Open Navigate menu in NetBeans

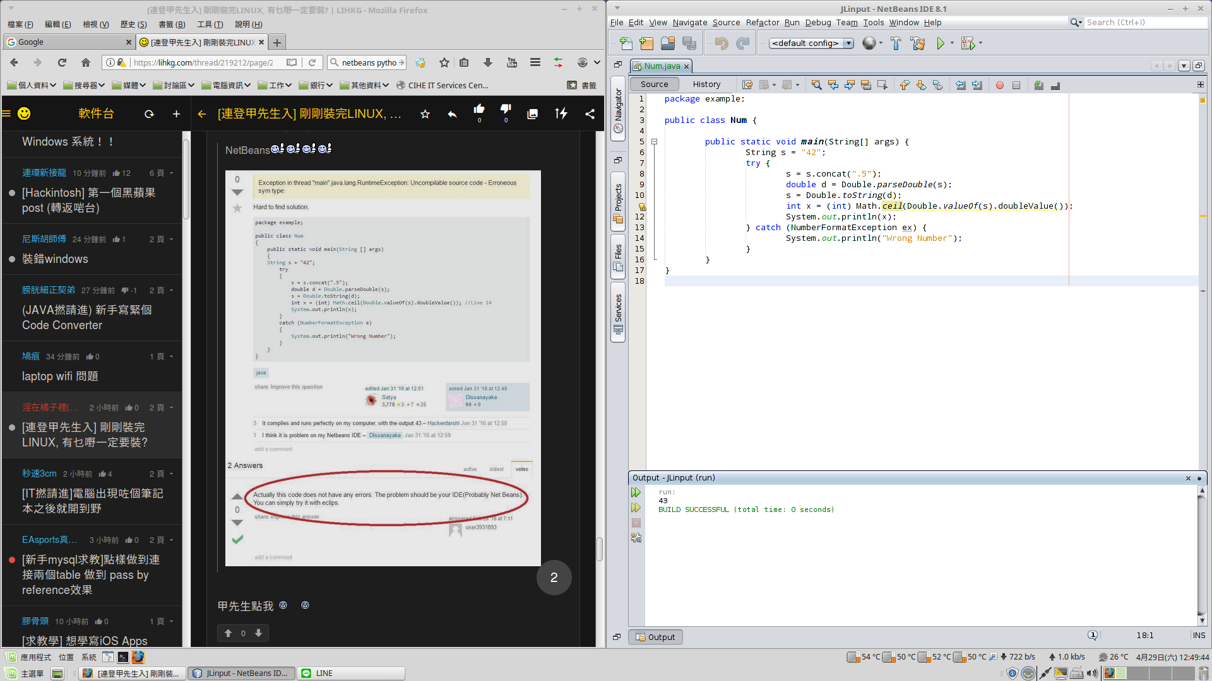click(x=689, y=23)
